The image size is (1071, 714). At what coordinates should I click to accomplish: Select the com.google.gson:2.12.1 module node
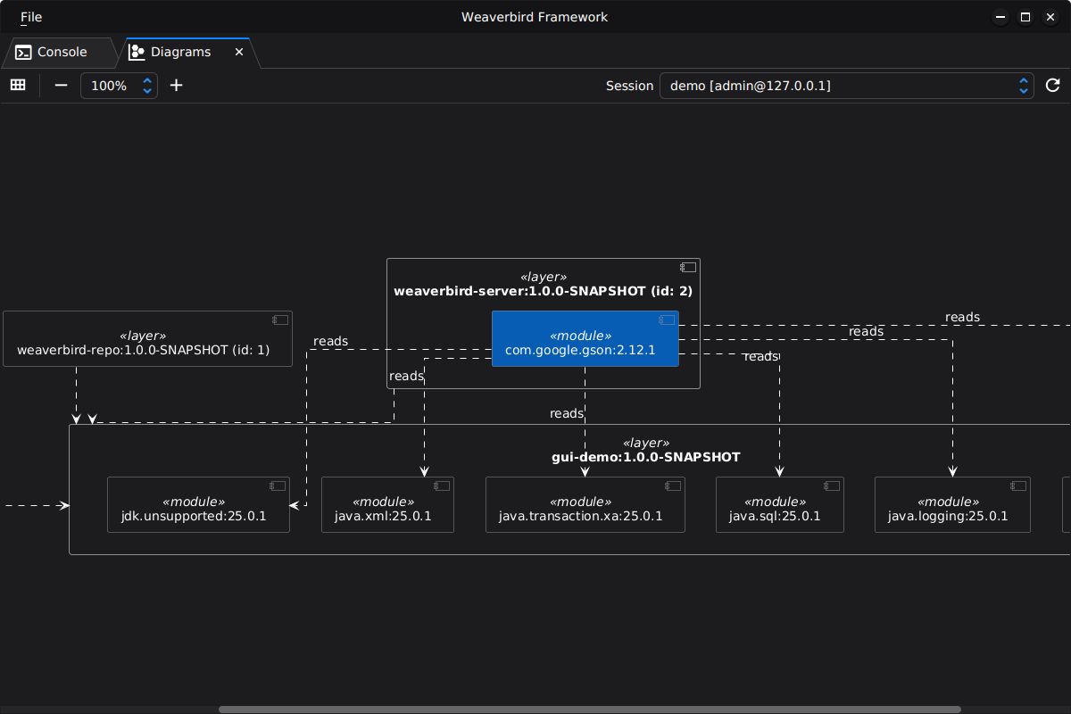[585, 343]
